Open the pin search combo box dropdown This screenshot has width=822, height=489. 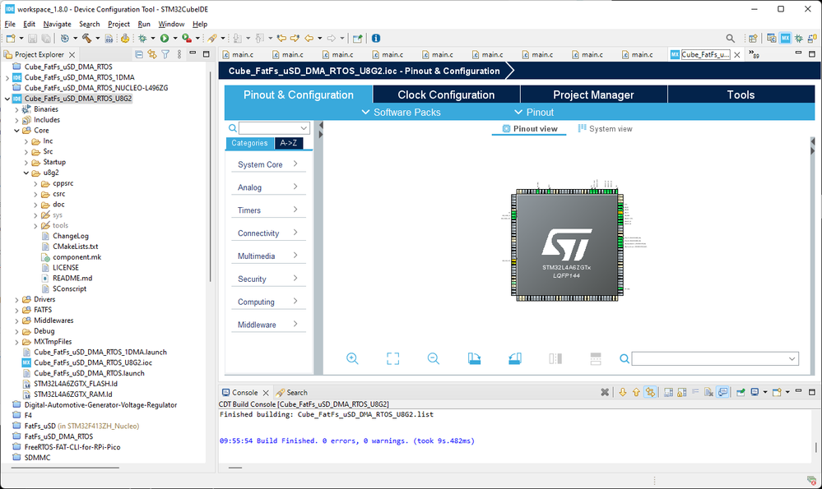tap(792, 358)
